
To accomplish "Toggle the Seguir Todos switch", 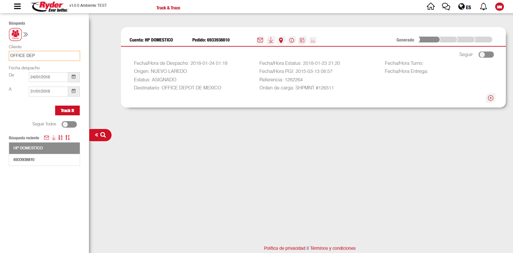I will coord(69,124).
